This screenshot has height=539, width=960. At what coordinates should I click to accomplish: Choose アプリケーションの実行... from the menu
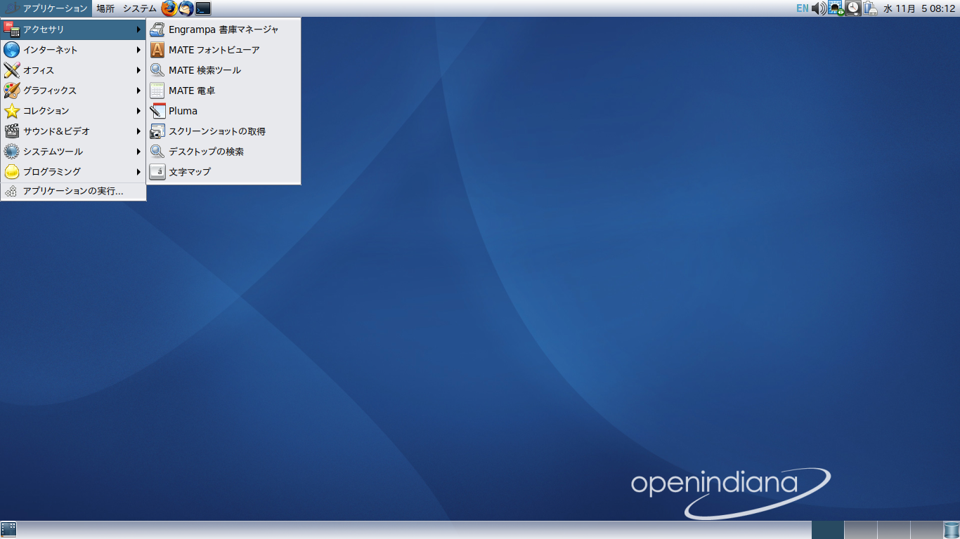click(73, 191)
